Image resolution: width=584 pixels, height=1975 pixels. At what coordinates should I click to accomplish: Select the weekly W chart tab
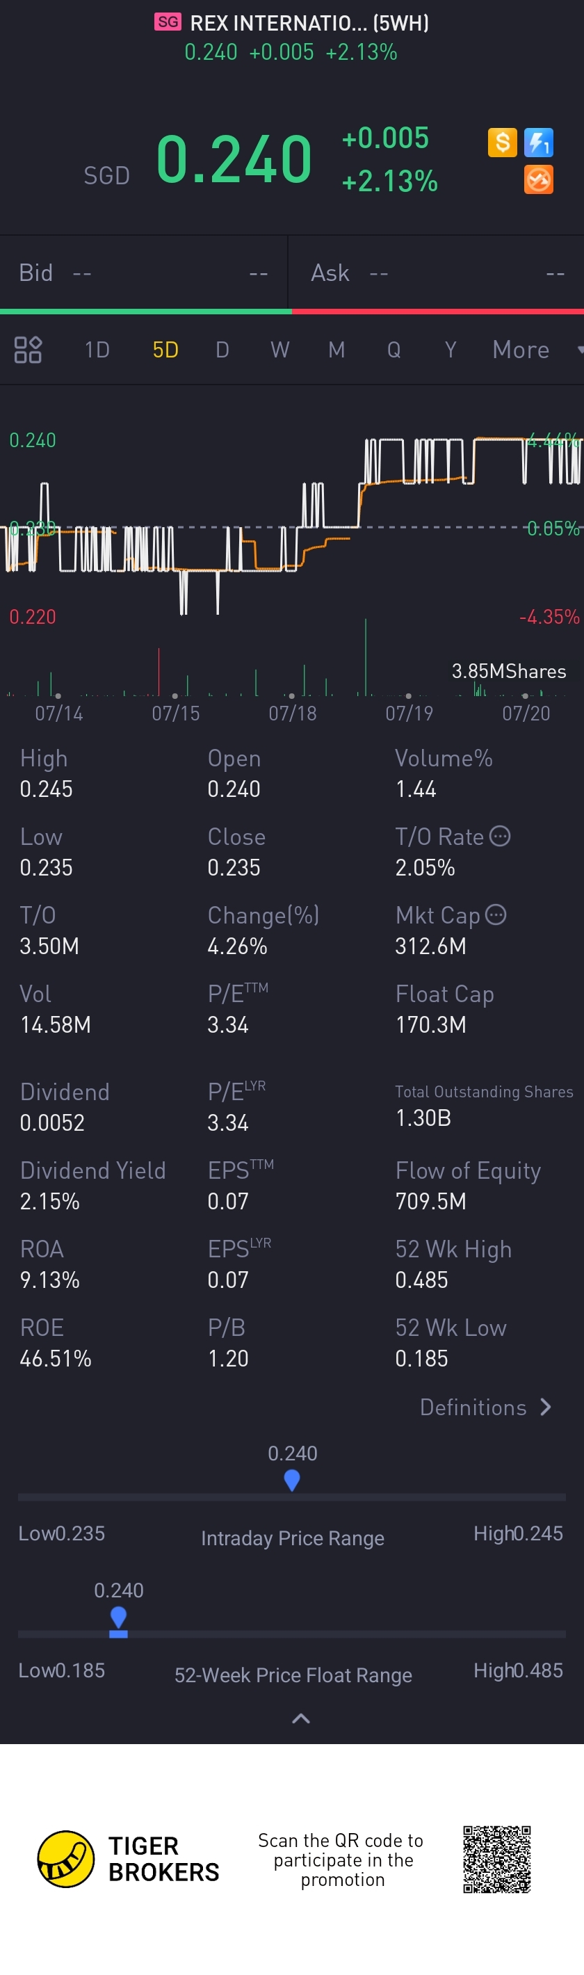click(279, 350)
